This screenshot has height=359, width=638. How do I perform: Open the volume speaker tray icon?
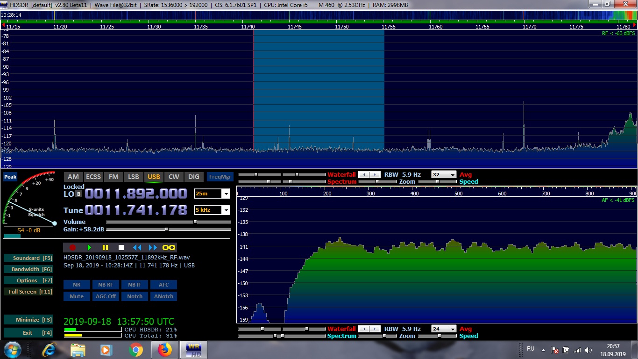tap(588, 350)
